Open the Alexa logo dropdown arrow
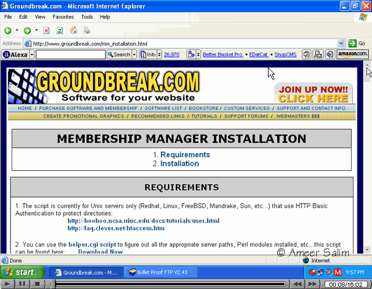Screen dimensions: 372x289 coord(32,55)
